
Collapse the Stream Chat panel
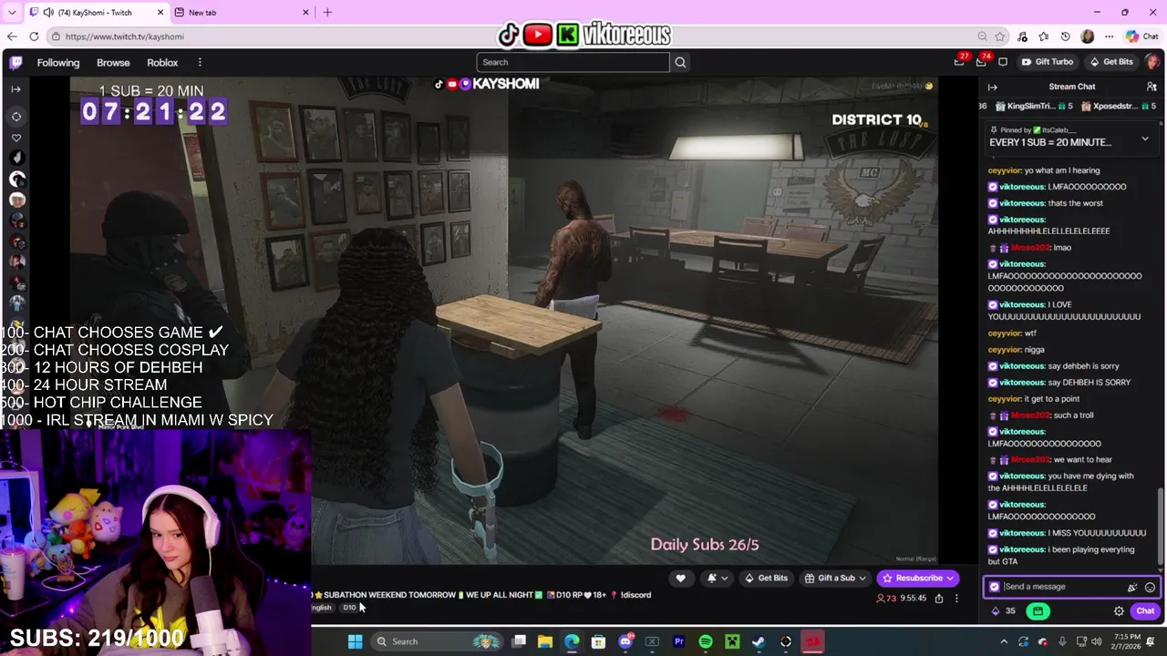pos(993,87)
